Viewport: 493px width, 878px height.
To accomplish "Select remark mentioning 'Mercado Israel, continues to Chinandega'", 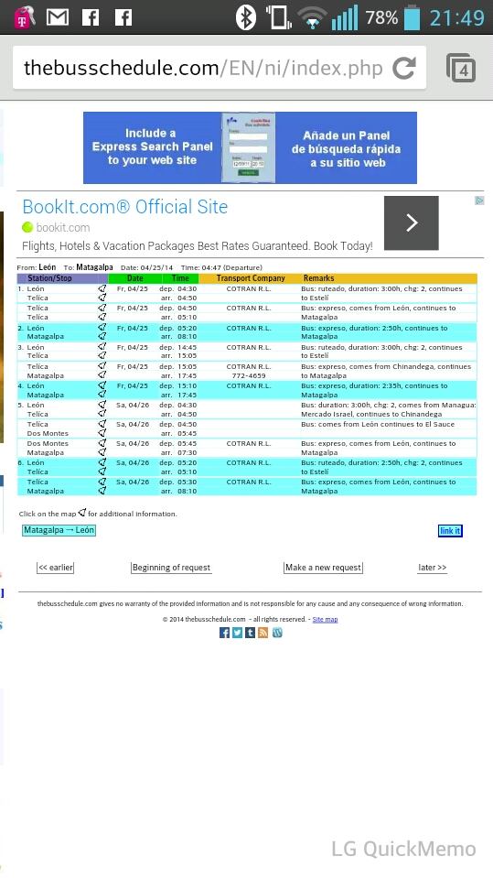I will 371,415.
